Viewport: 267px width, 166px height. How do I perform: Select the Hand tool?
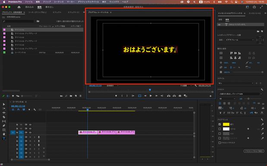[4, 134]
